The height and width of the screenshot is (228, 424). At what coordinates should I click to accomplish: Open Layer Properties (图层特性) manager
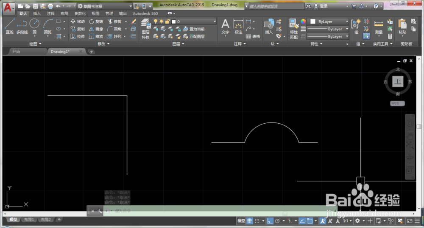coord(146,29)
